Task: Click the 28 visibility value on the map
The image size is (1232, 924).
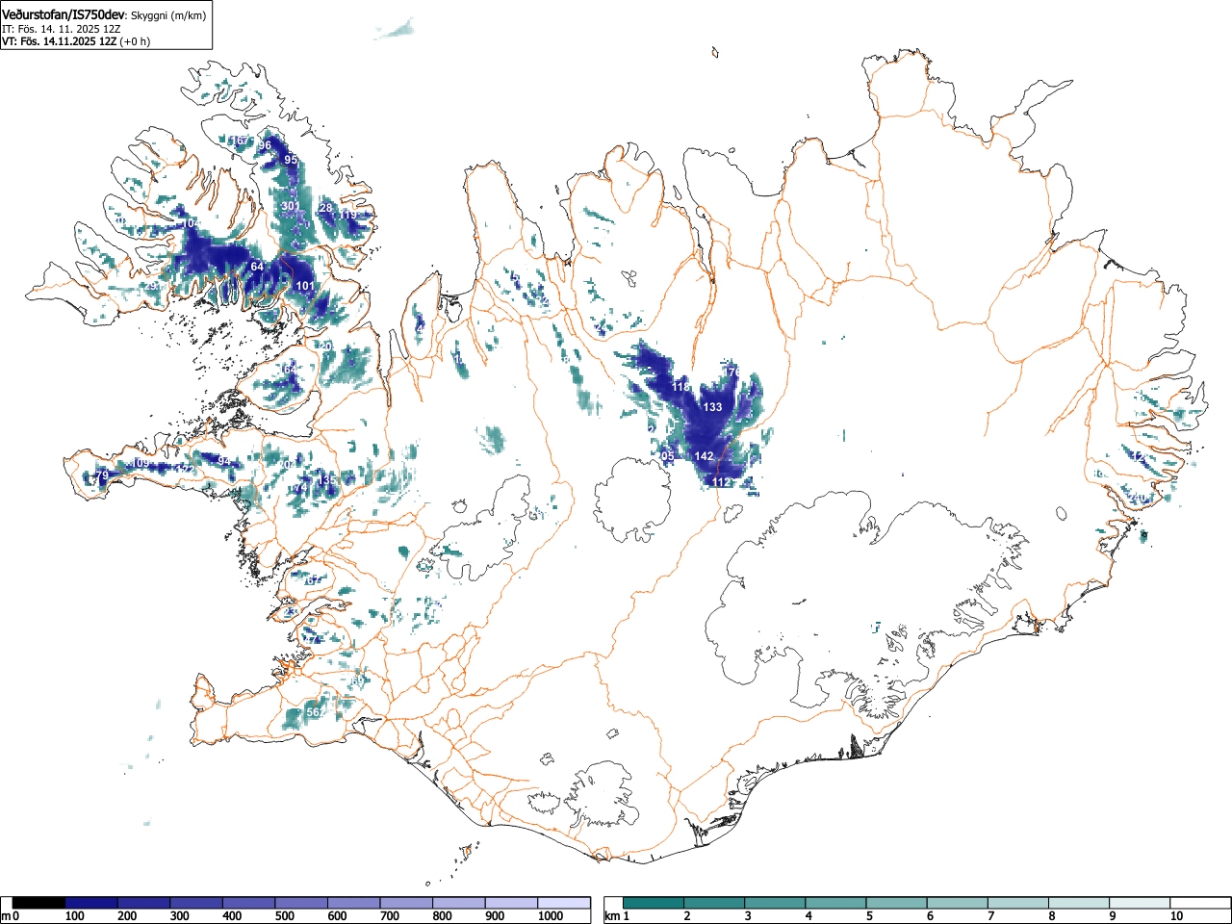Action: [325, 208]
